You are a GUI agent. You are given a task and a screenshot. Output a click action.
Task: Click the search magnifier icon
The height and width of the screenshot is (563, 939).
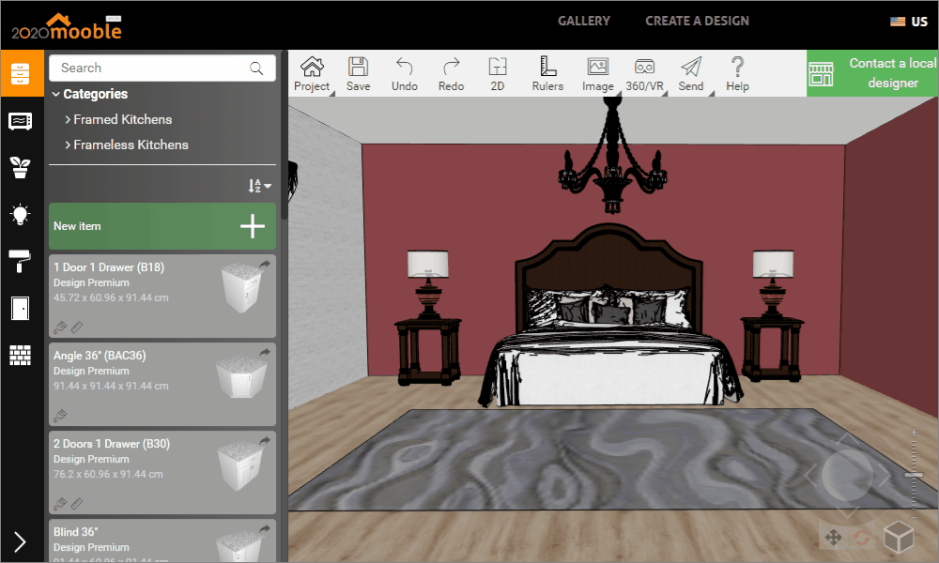coord(256,68)
